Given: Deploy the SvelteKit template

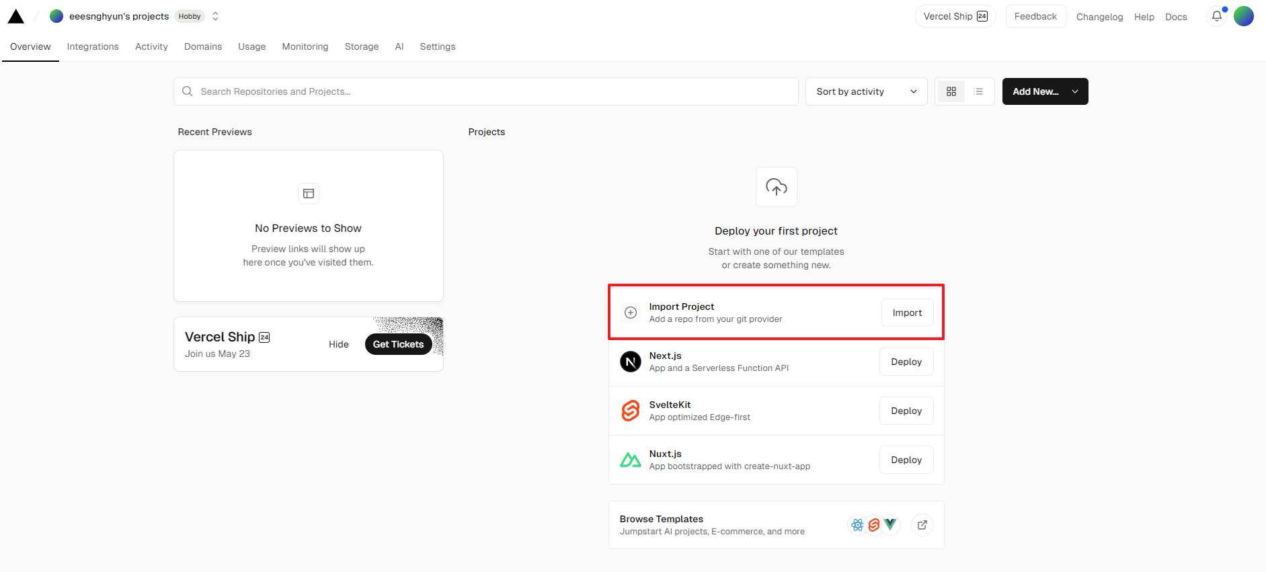Looking at the screenshot, I should 906,411.
